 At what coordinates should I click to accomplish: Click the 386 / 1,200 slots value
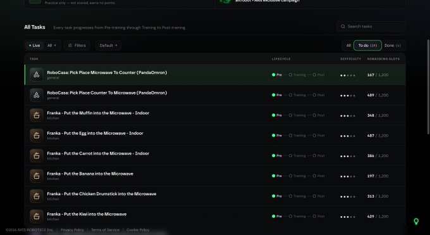point(378,156)
